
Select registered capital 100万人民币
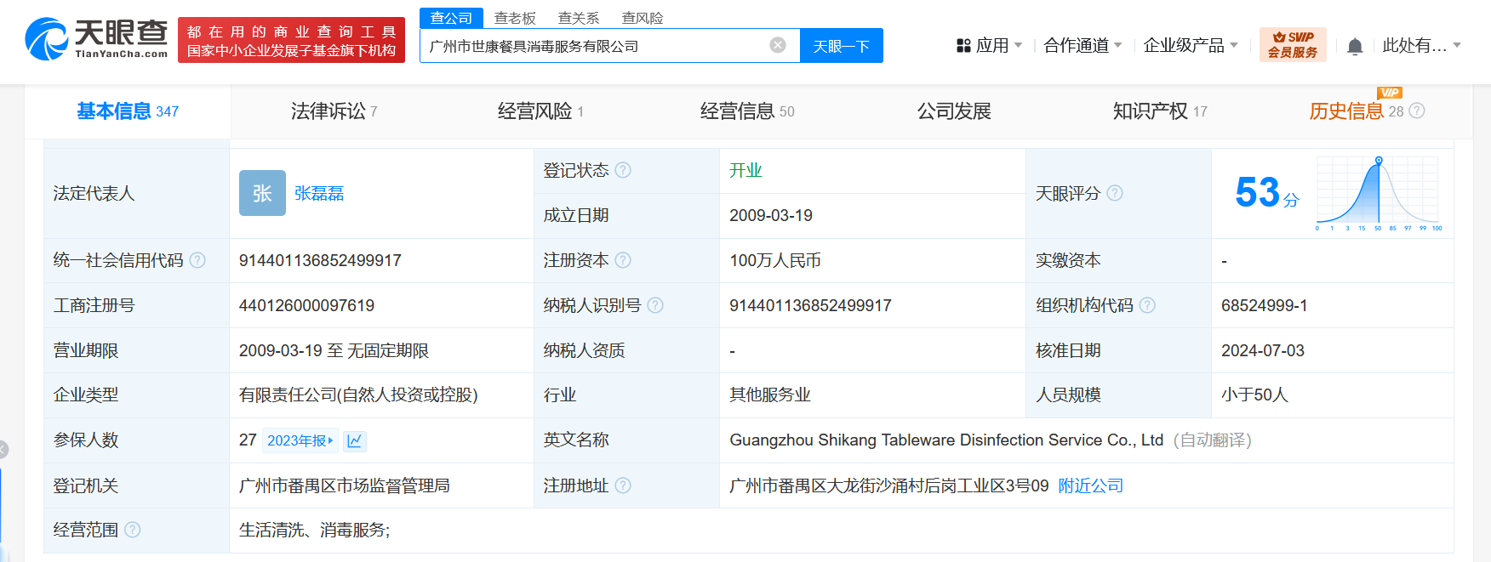point(775,260)
